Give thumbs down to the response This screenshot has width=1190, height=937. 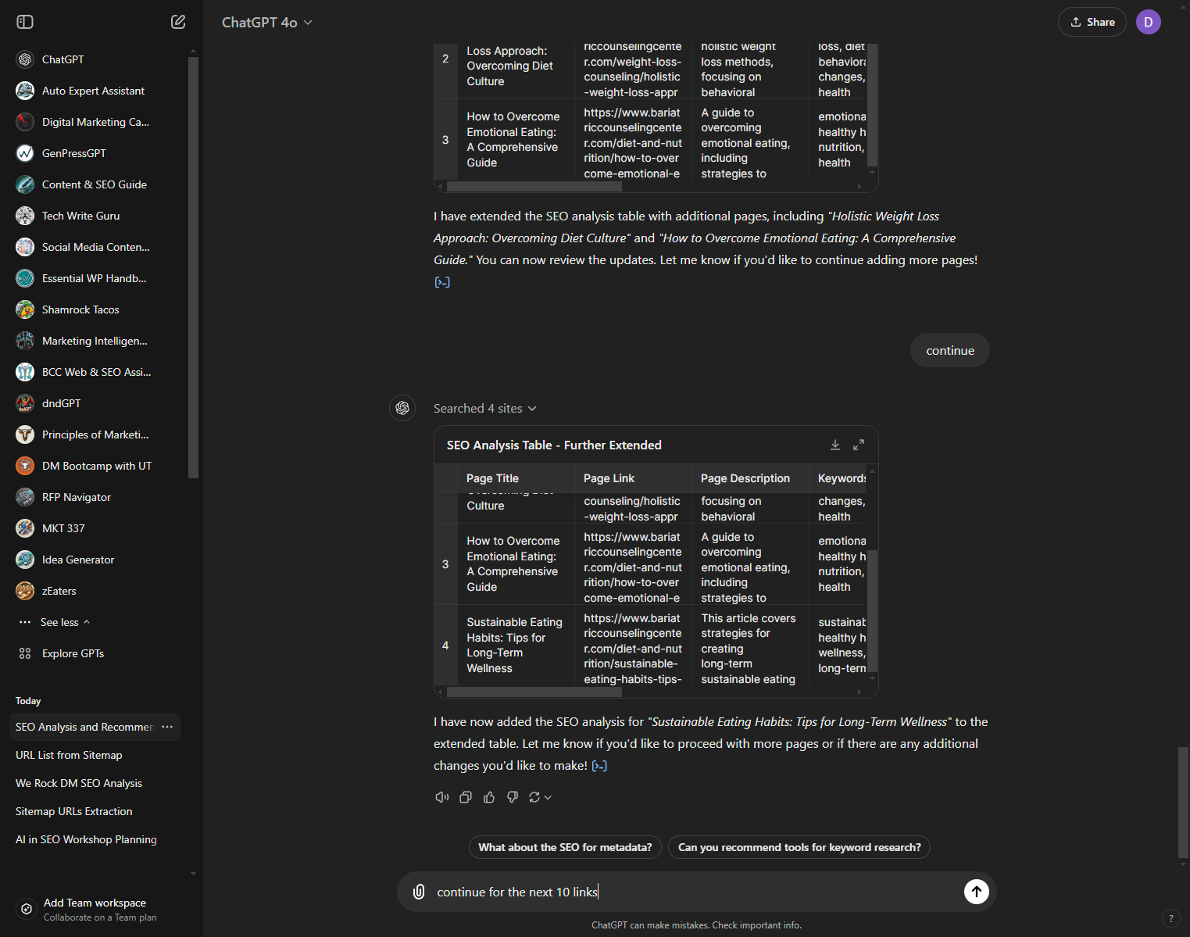(513, 797)
